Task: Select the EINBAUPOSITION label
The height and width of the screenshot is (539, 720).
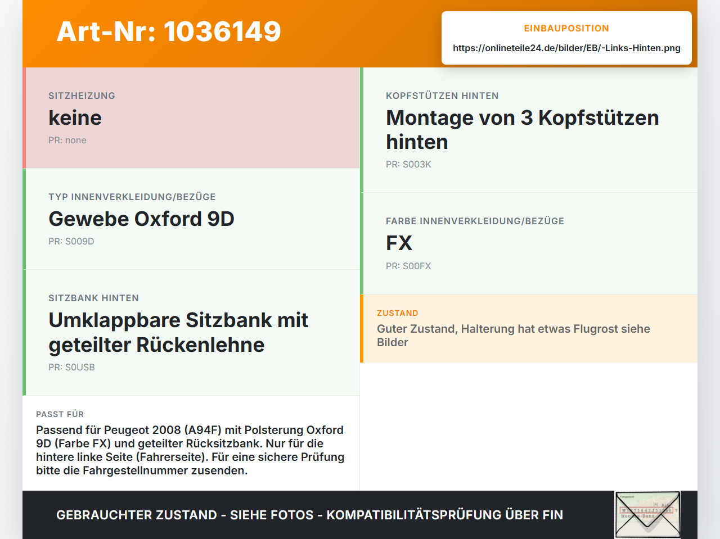Action: click(566, 28)
